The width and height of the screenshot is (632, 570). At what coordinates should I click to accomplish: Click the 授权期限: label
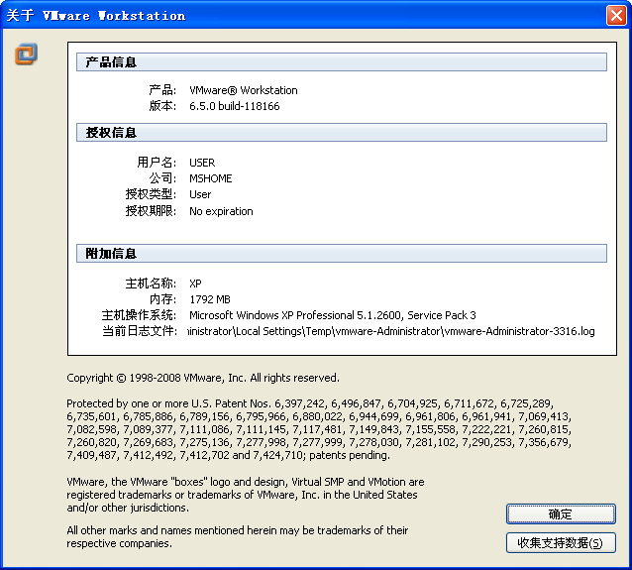pyautogui.click(x=151, y=211)
